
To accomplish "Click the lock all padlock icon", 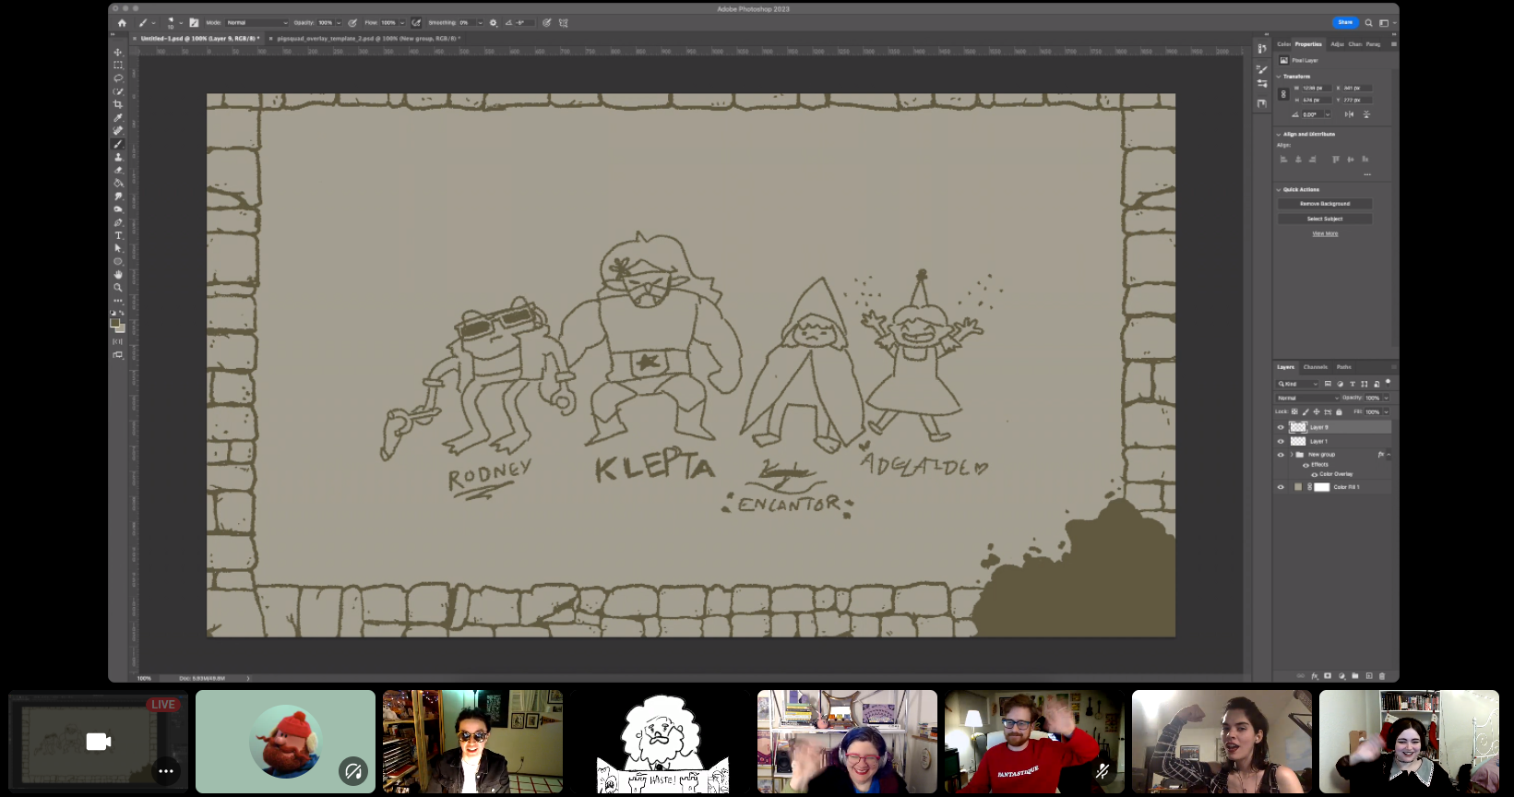I will point(1339,411).
